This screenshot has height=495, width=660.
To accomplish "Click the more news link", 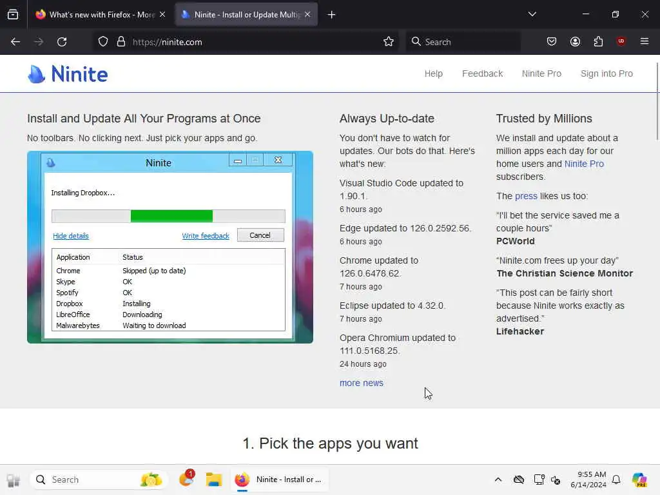I will 362,383.
